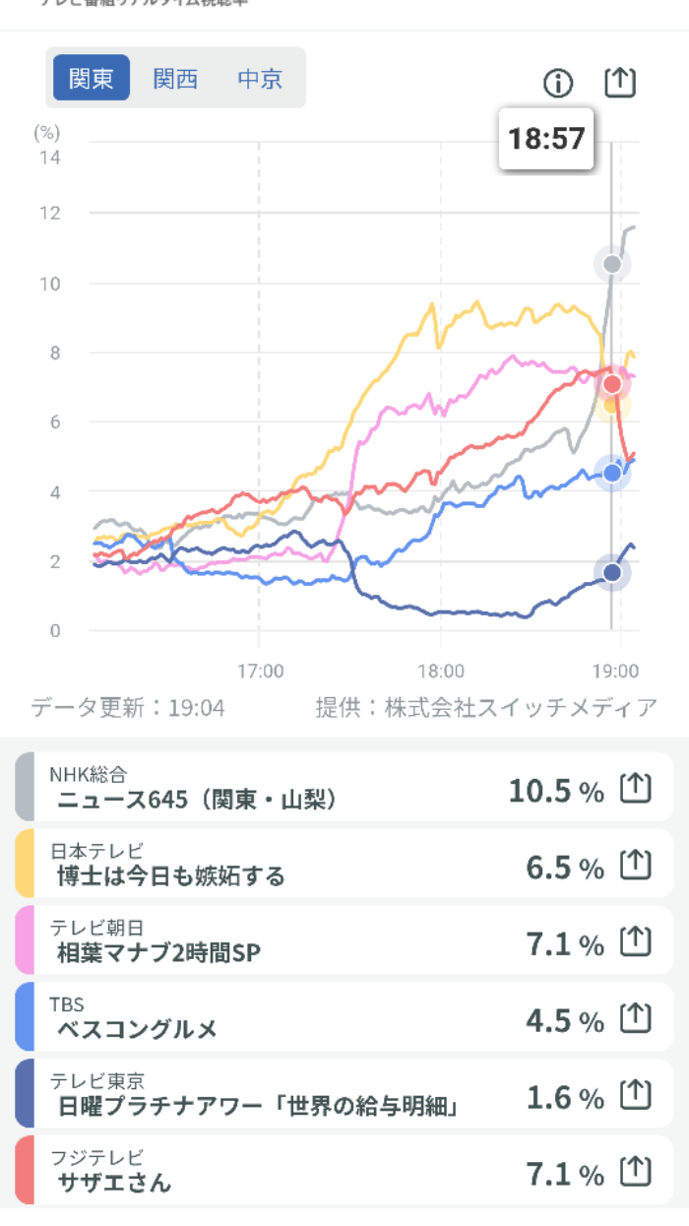Share the 日本テレビ program rating

click(x=636, y=866)
